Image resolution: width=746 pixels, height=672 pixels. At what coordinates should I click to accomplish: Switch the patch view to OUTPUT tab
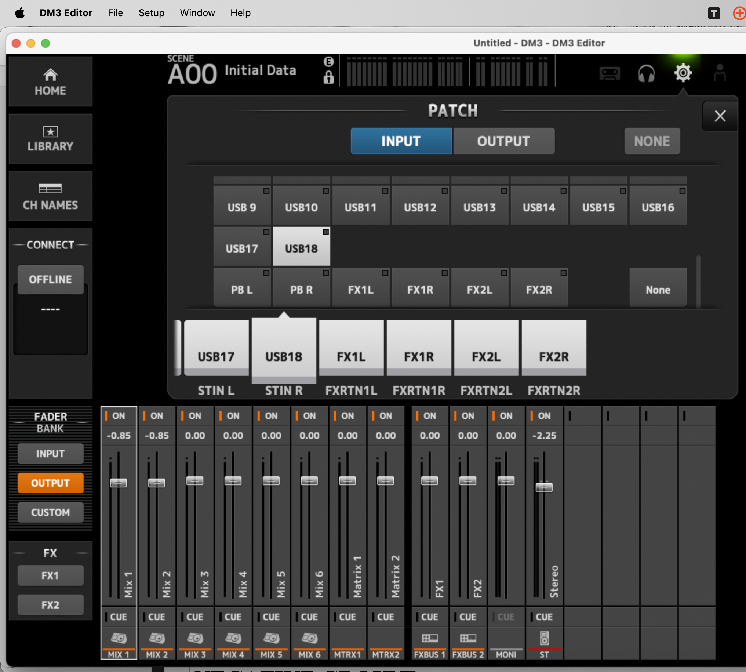(x=503, y=141)
